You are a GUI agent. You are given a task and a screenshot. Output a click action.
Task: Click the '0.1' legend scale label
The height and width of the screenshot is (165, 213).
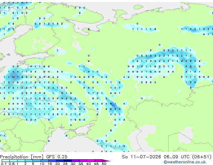click(4, 164)
